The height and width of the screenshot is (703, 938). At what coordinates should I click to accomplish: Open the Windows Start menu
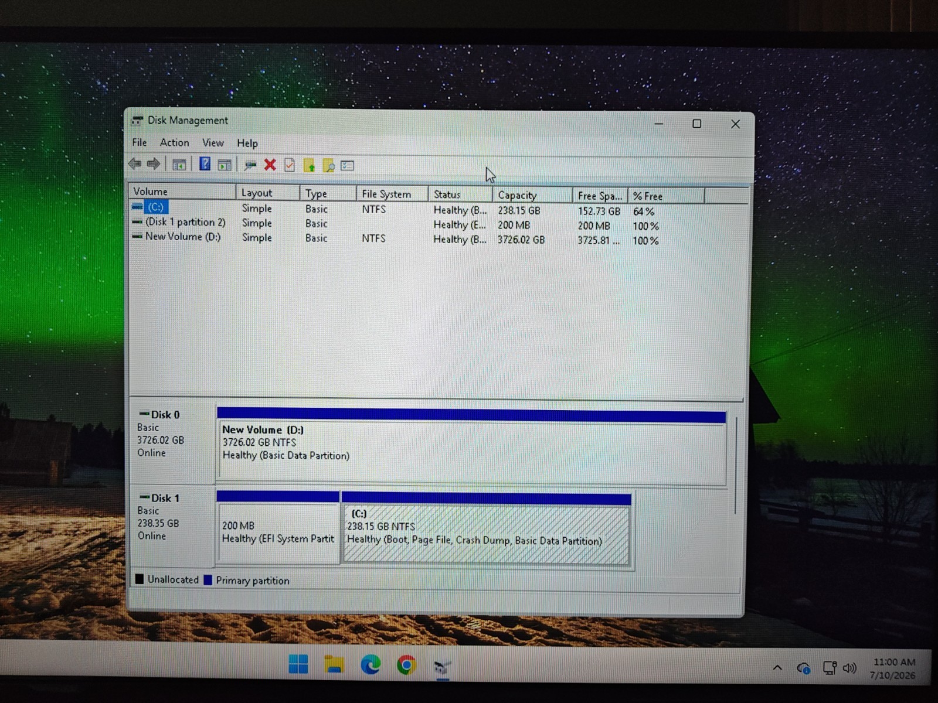point(298,664)
